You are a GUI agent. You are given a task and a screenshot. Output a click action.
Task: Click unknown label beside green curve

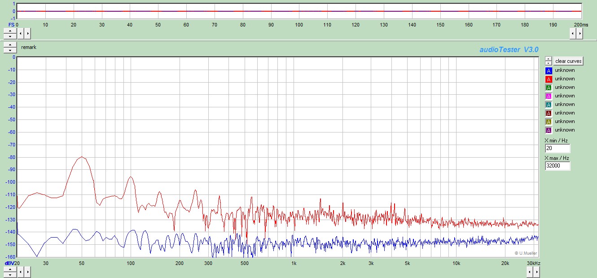click(x=565, y=88)
